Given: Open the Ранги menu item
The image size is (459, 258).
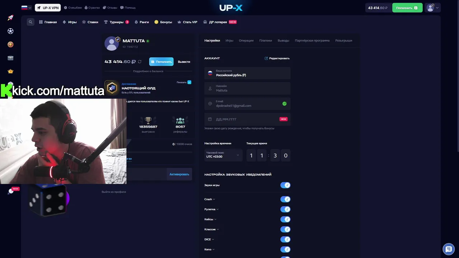Looking at the screenshot, I should pos(142,22).
